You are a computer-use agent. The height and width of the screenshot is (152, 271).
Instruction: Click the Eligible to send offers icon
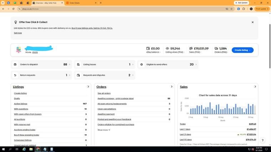[x=142, y=64]
